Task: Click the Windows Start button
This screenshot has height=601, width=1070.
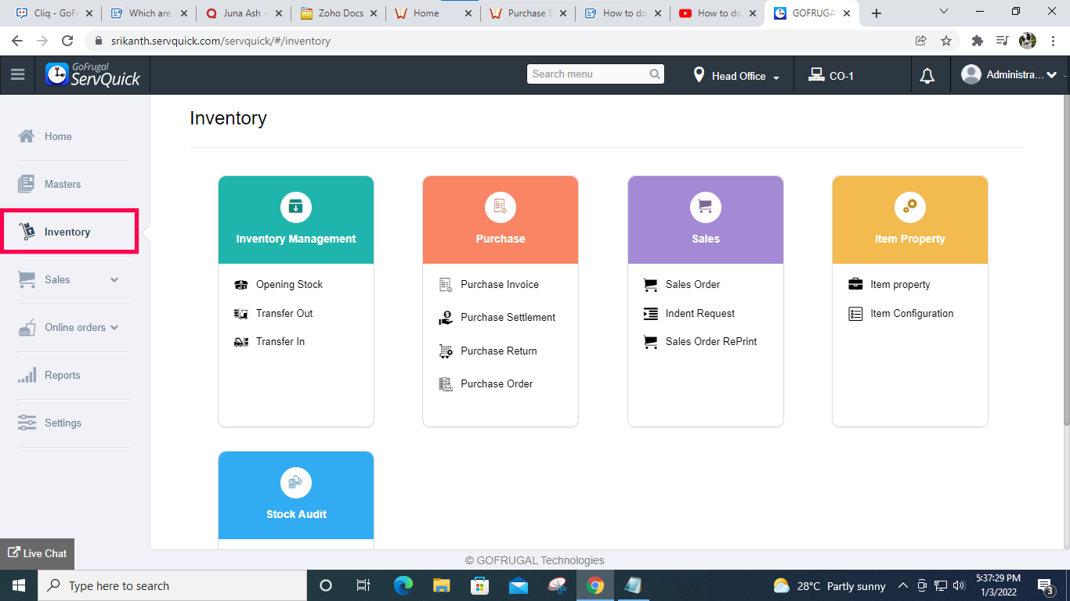Action: coord(18,585)
